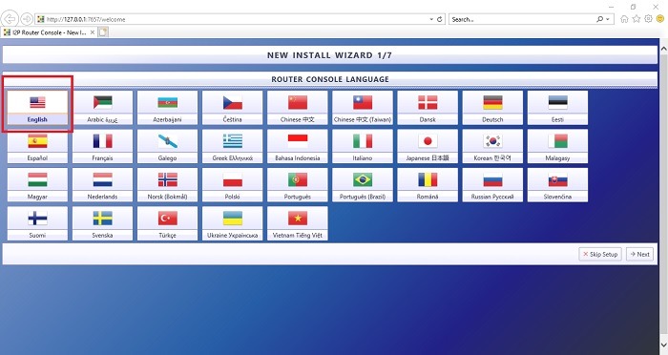
Task: Pick Türkçe language tile
Action: coord(167,223)
